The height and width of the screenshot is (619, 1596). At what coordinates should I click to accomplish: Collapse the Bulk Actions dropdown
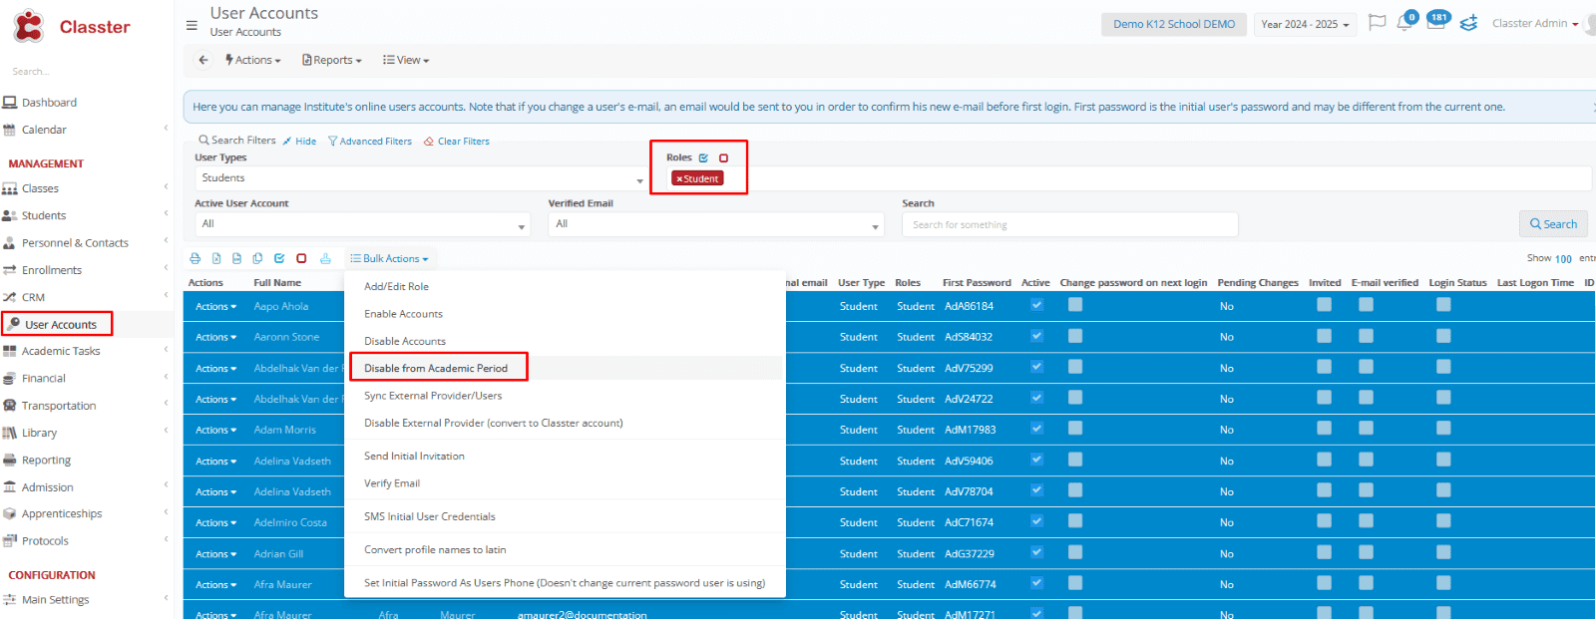coord(389,258)
